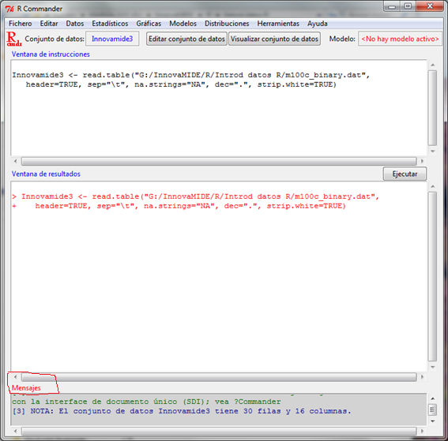The image size is (448, 441).
Task: Click the Ejecutar button
Action: pos(405,174)
